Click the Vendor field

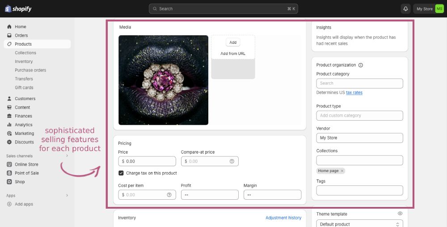coord(360,138)
